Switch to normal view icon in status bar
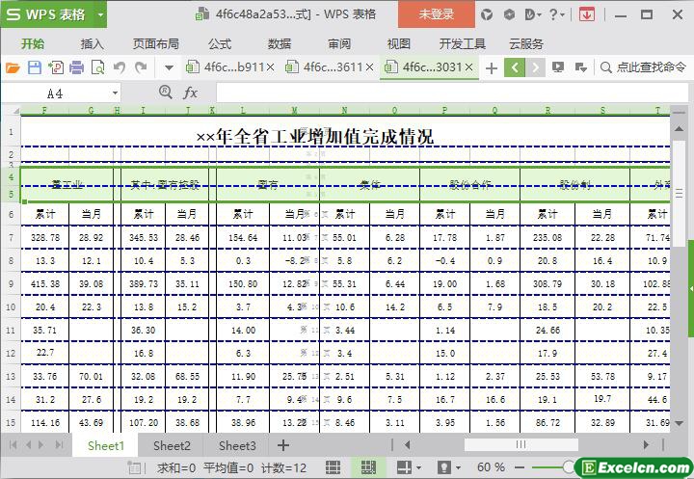The height and width of the screenshot is (479, 694). pyautogui.click(x=333, y=467)
